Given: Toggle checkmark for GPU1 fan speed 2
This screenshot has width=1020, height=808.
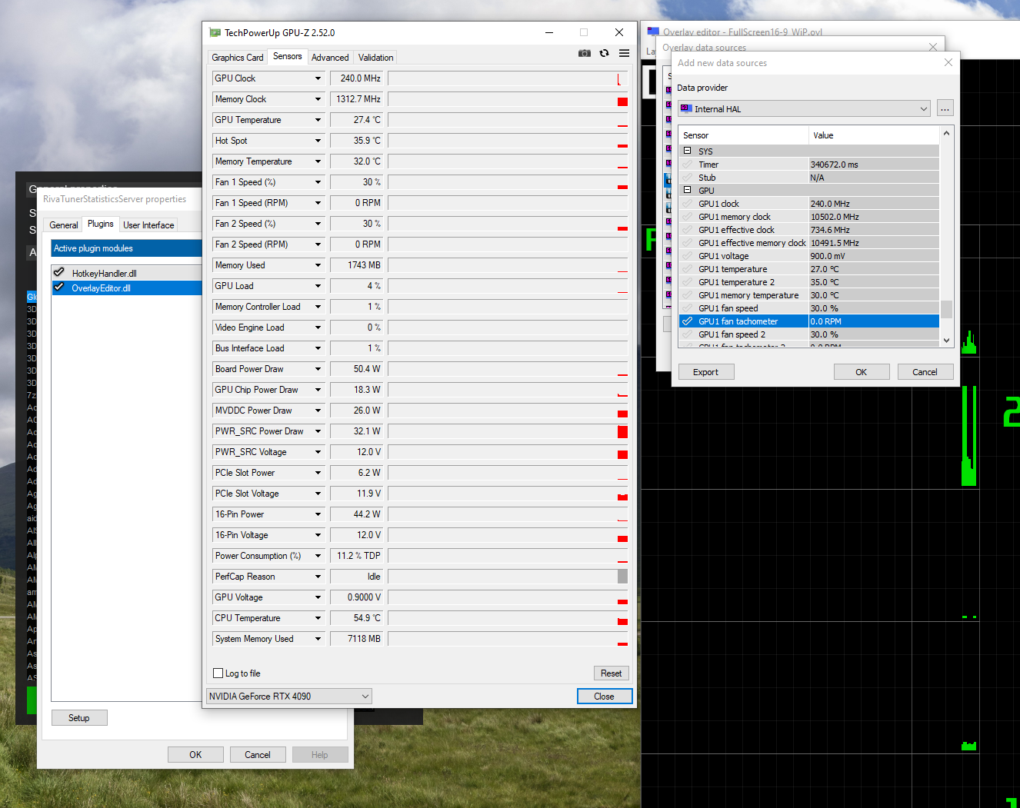Looking at the screenshot, I should tap(688, 334).
